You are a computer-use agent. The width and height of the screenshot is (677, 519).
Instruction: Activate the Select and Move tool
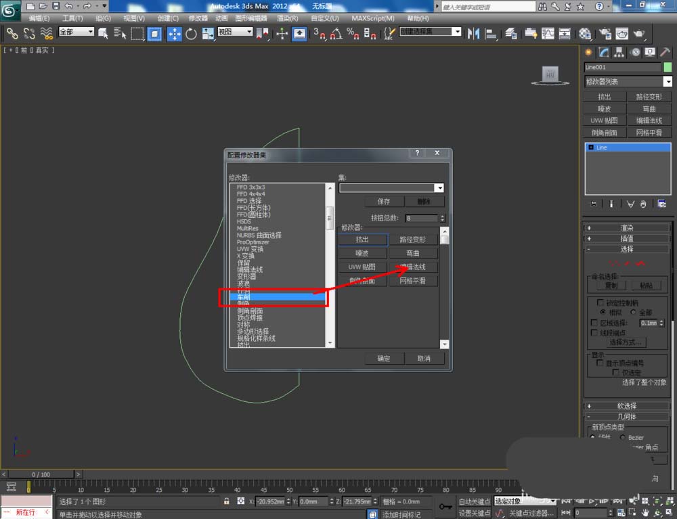175,33
